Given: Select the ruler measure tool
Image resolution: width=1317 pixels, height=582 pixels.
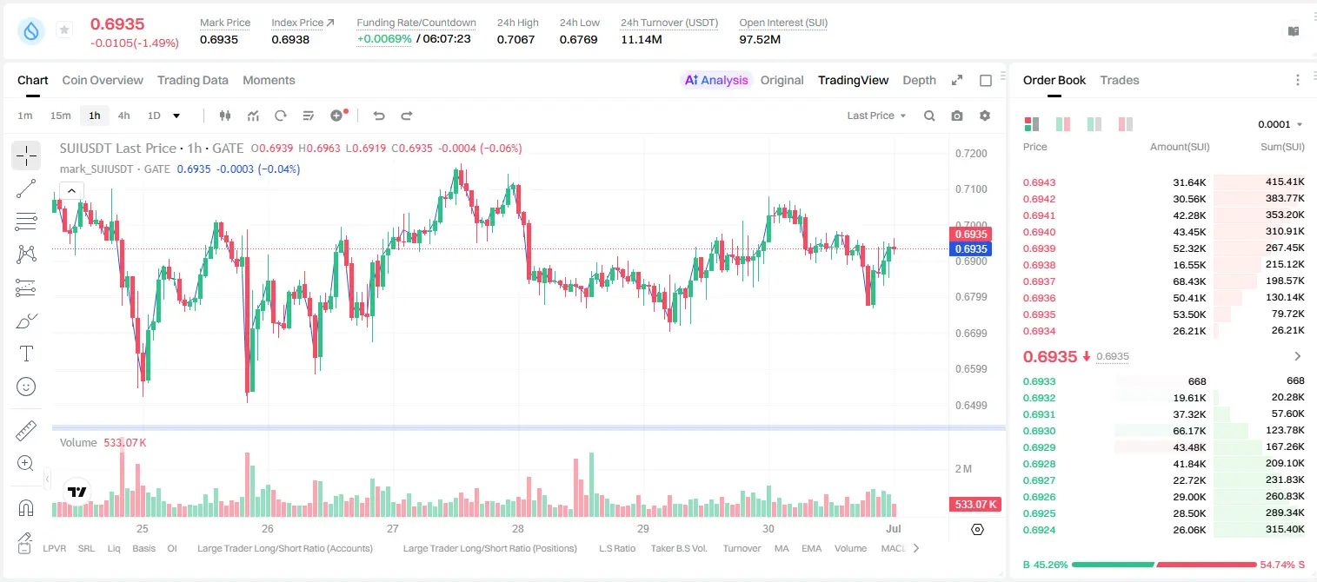Looking at the screenshot, I should tap(26, 430).
